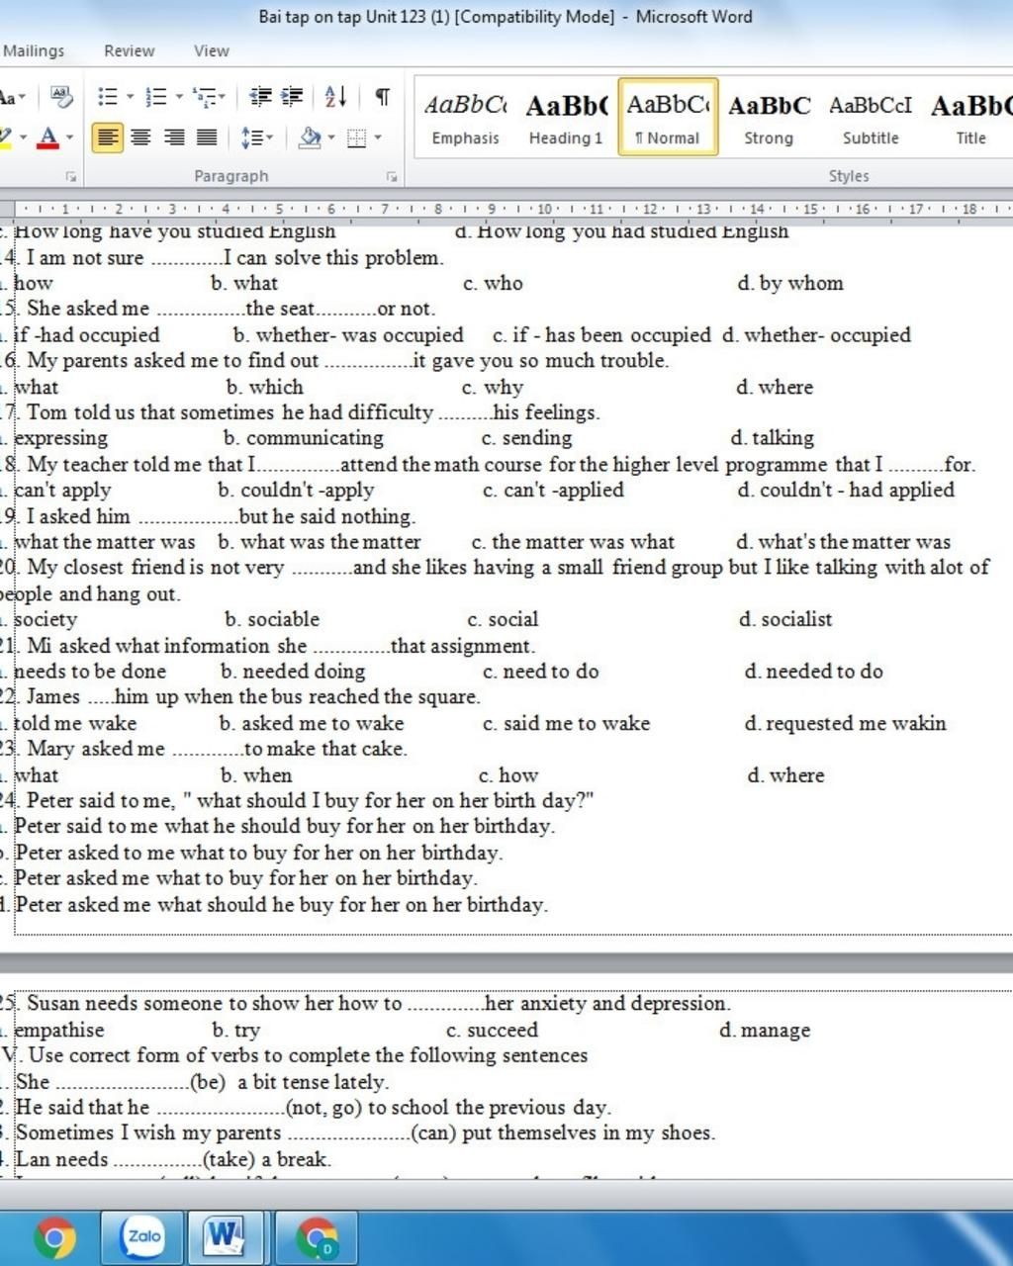This screenshot has height=1266, width=1013.
Task: Click answer text 'd. by whom'
Action: click(790, 283)
